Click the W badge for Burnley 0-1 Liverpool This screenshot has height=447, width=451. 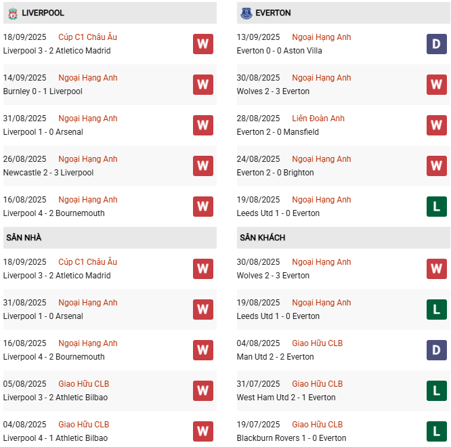[203, 85]
